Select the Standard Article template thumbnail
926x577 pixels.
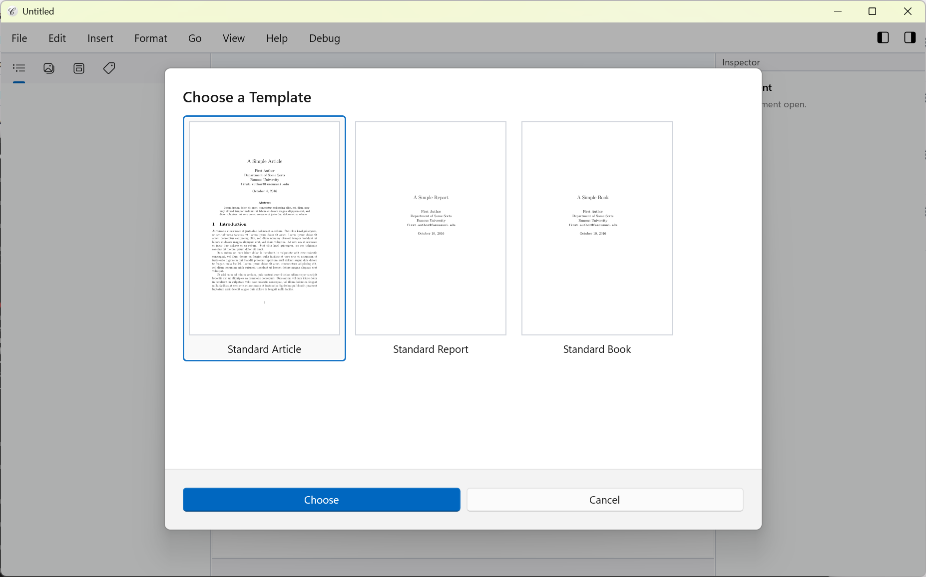point(264,228)
